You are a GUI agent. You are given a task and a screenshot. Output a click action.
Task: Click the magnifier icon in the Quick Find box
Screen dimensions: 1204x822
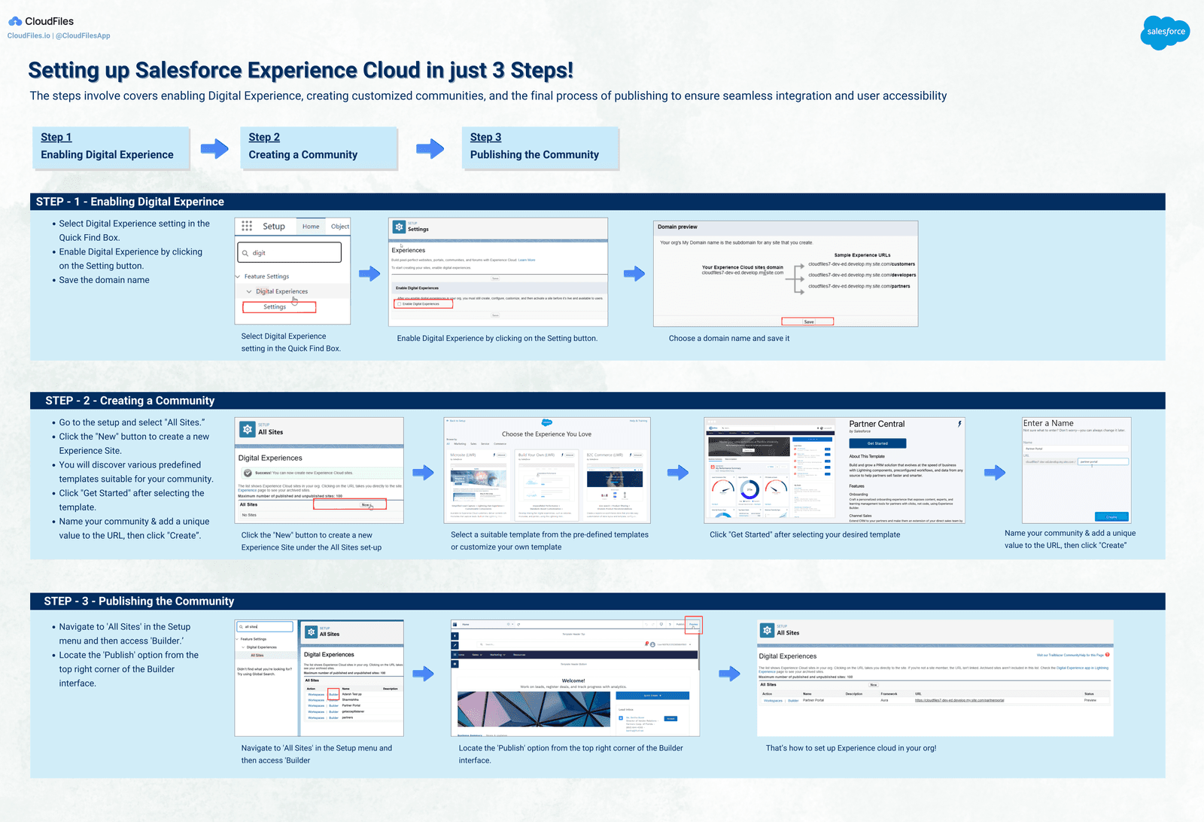245,253
